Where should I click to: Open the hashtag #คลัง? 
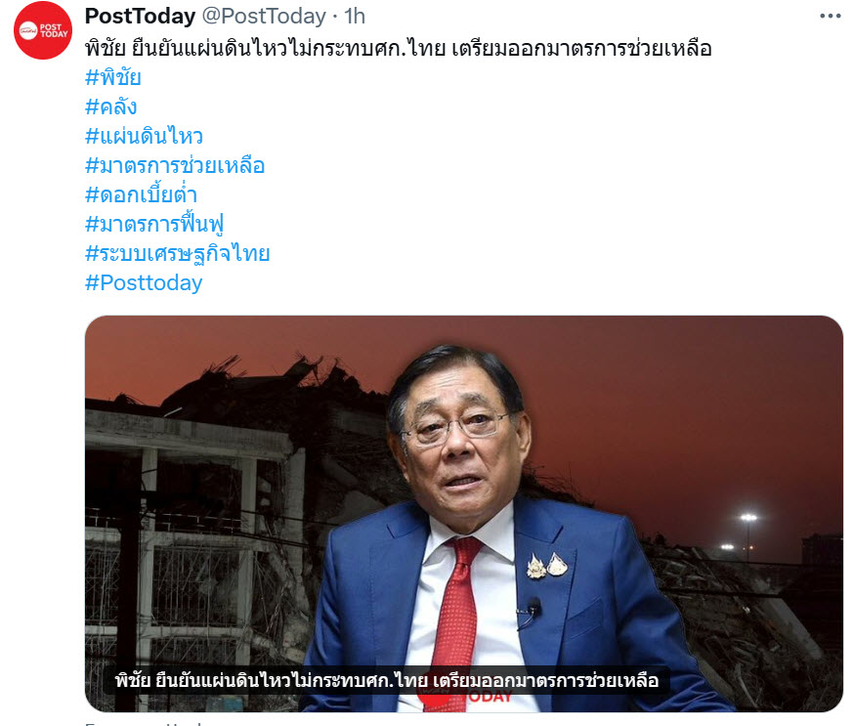pos(111,107)
